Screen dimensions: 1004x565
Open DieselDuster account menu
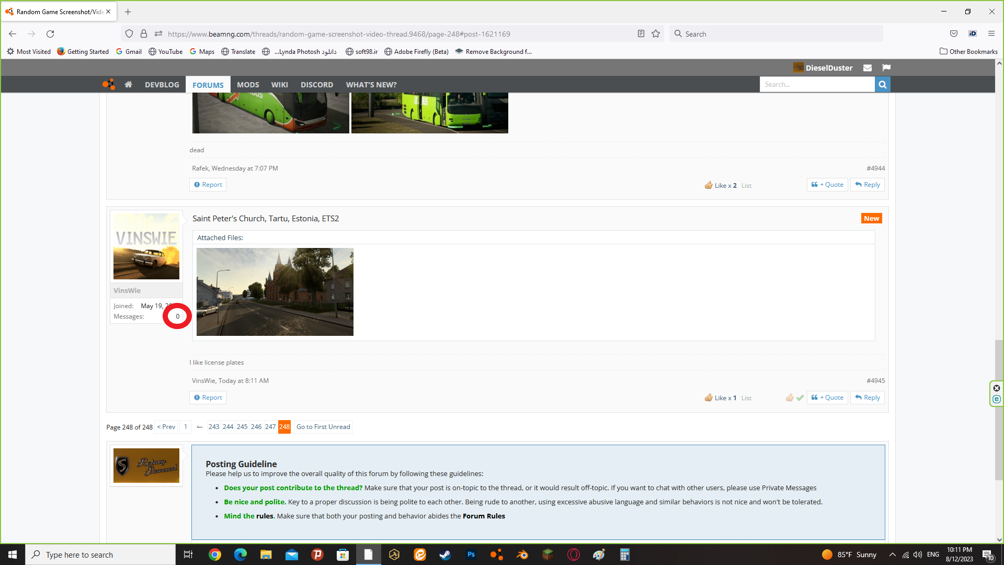click(x=828, y=67)
